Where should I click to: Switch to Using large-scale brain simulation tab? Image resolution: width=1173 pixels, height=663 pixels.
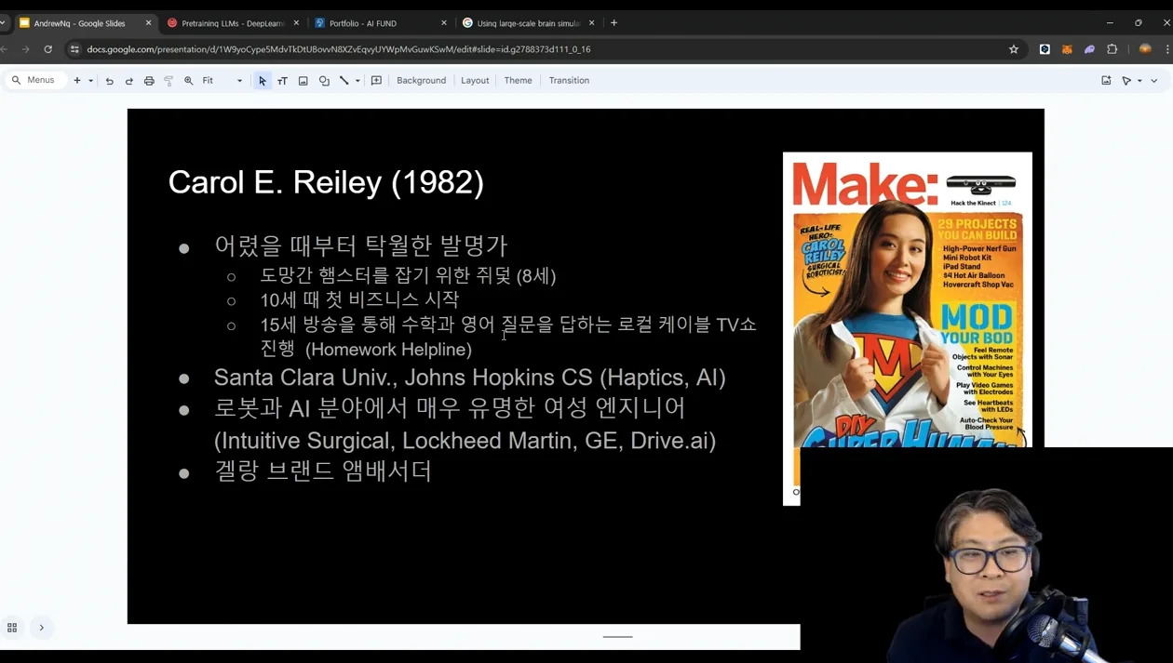coord(528,23)
